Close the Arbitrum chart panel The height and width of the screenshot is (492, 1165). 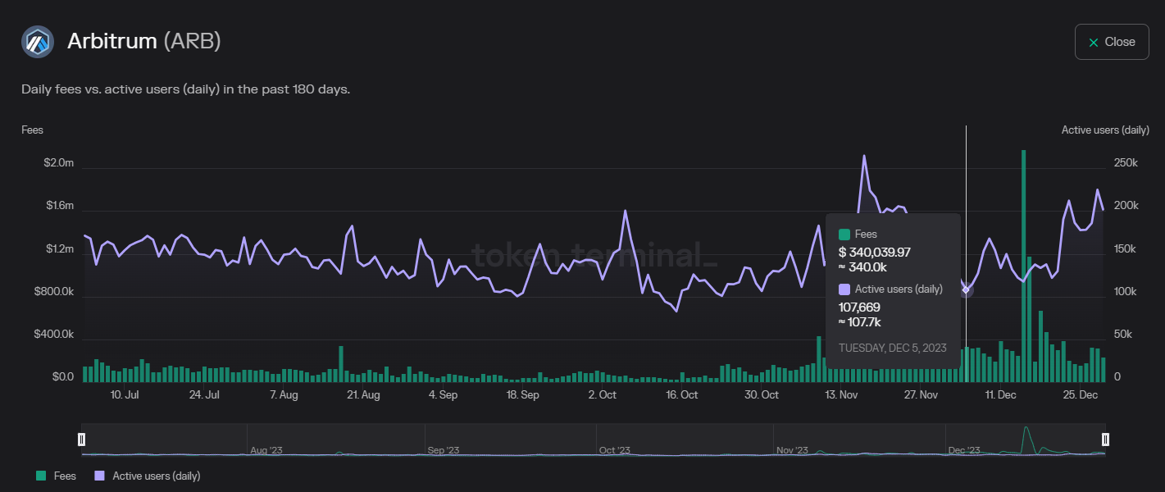(x=1111, y=42)
